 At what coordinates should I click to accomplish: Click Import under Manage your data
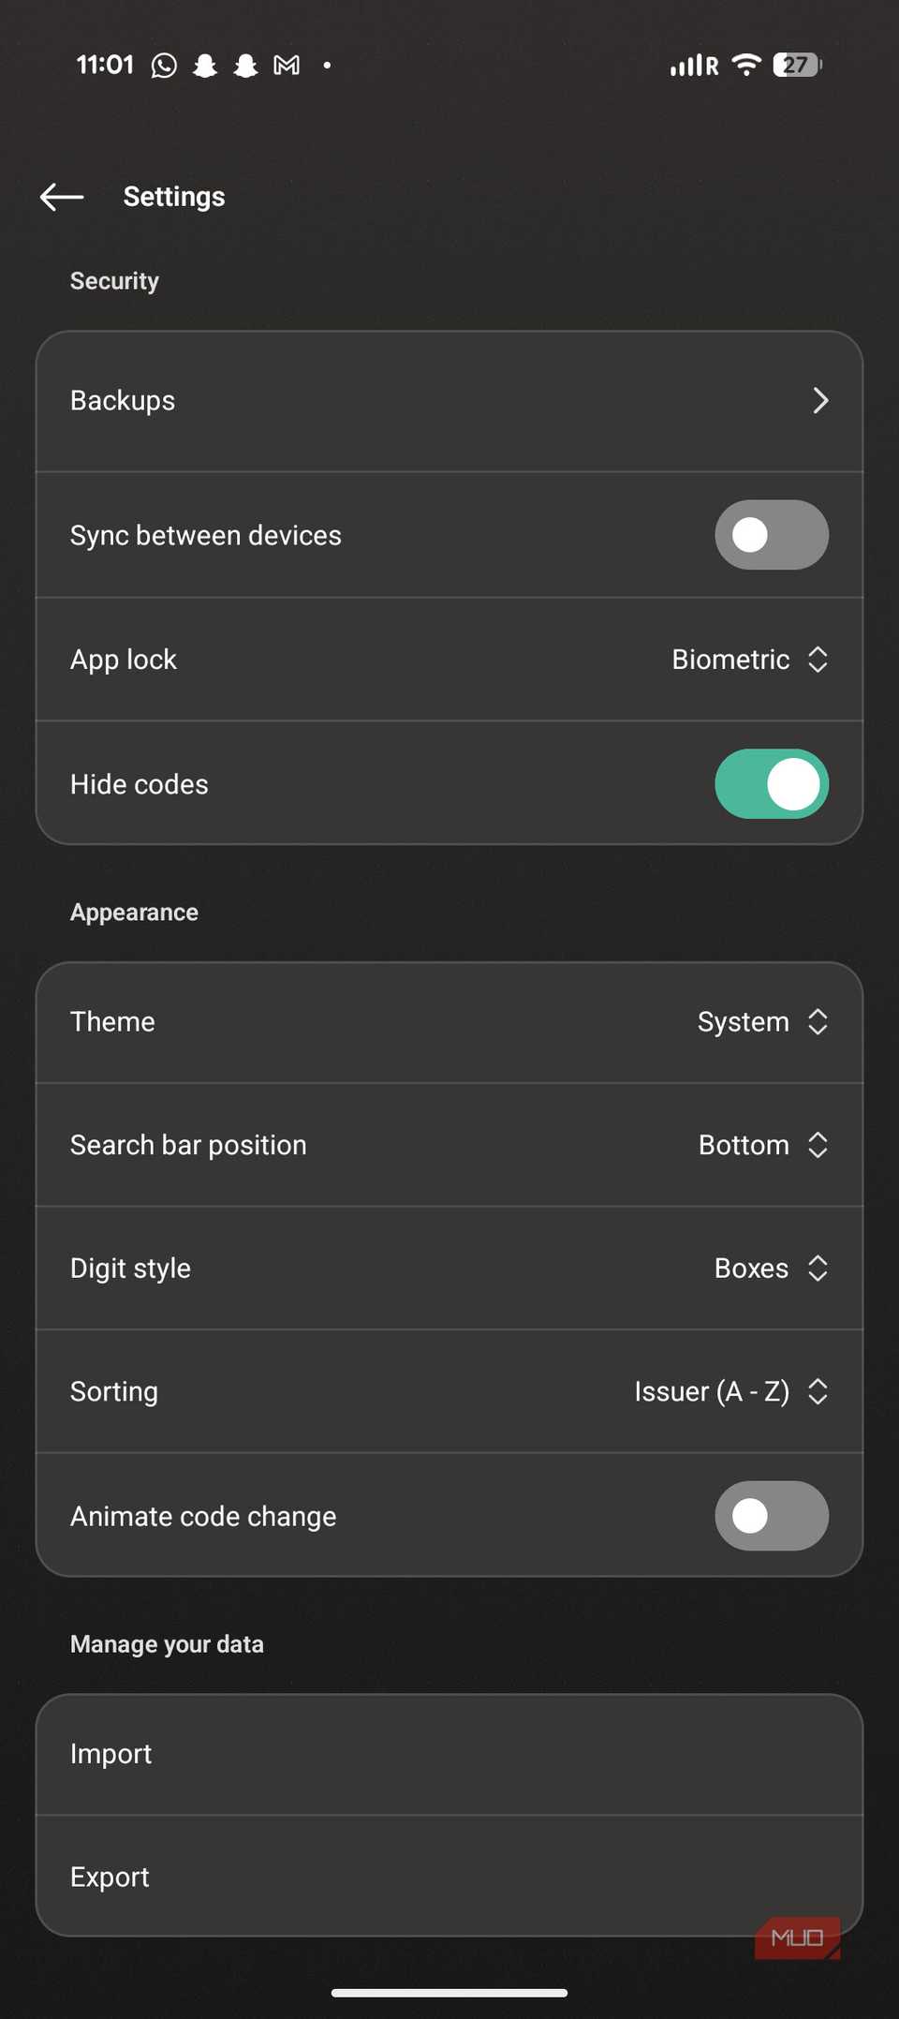pos(448,1753)
